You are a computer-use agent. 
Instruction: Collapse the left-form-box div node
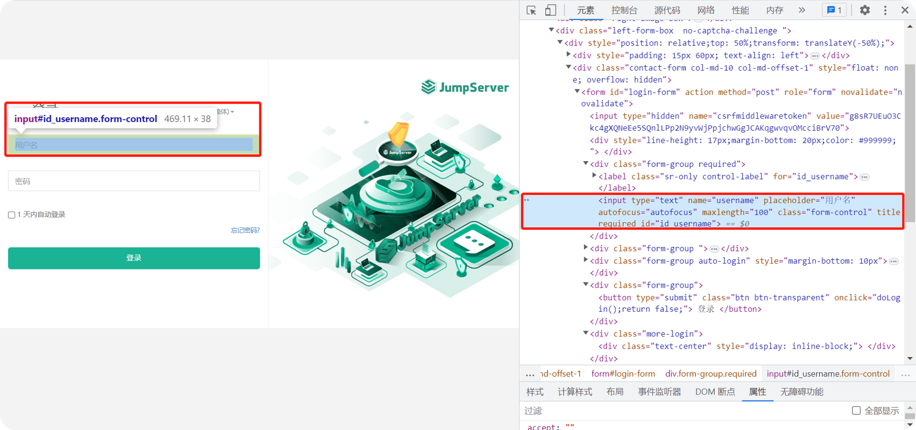pos(551,30)
